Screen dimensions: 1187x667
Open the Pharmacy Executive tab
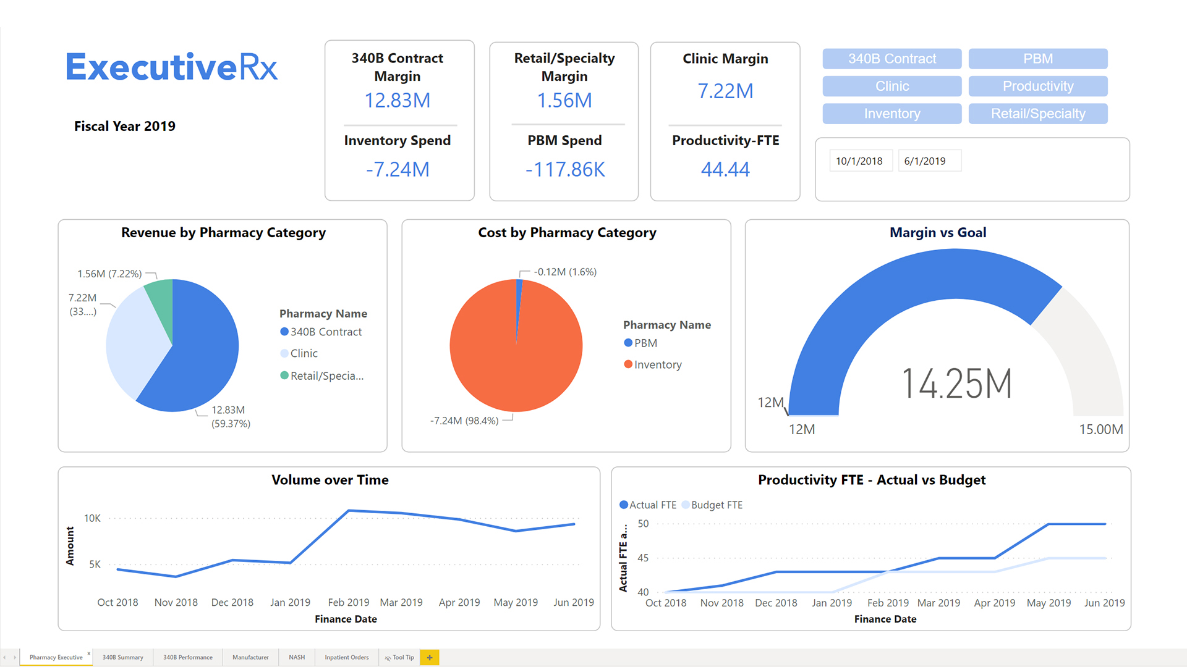(56, 658)
